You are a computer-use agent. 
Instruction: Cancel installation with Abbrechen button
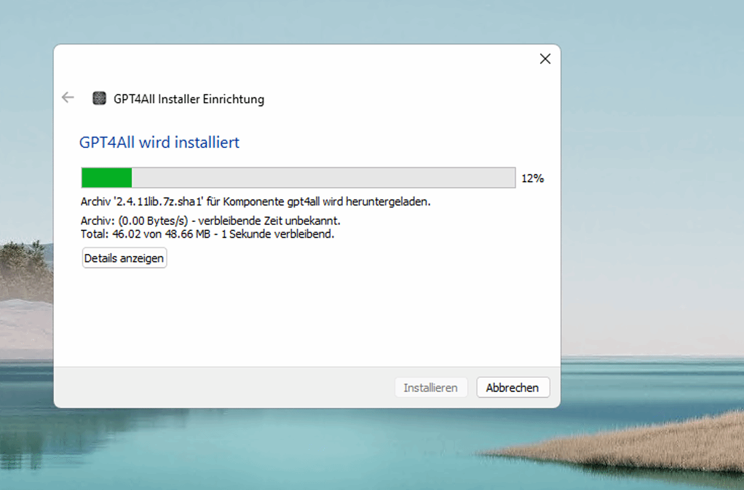(x=512, y=388)
